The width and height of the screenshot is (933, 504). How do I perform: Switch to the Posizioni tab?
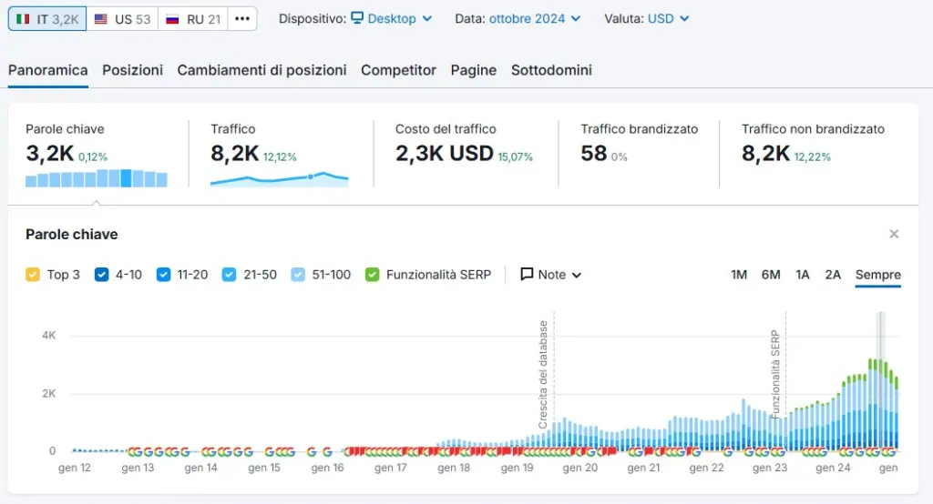tap(133, 70)
